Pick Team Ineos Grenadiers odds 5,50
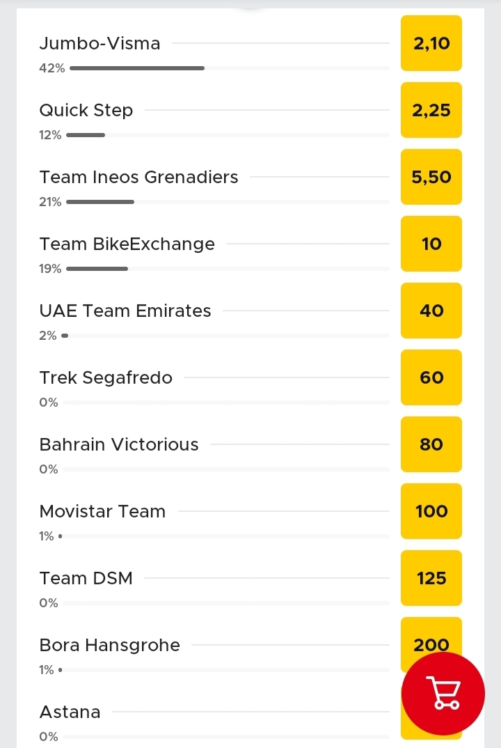This screenshot has height=748, width=501. coord(431,177)
